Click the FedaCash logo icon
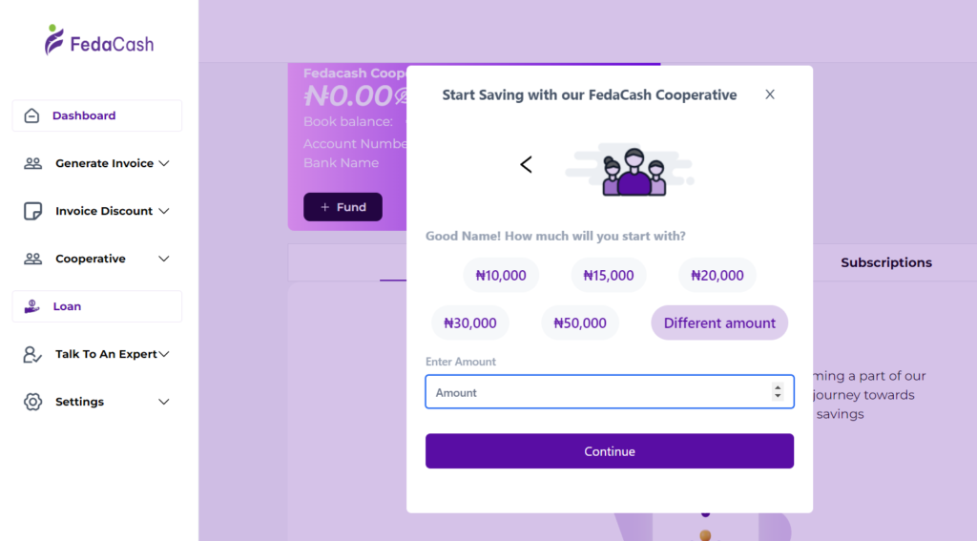The width and height of the screenshot is (977, 541). tap(55, 40)
